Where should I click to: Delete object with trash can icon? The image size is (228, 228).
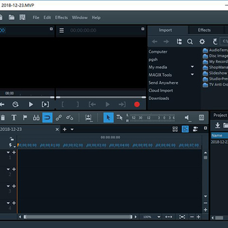(3, 118)
